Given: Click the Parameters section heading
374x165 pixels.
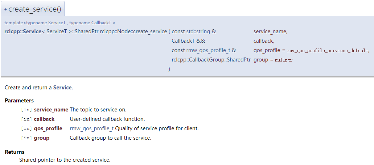Looking at the screenshot, I should pos(19,101).
